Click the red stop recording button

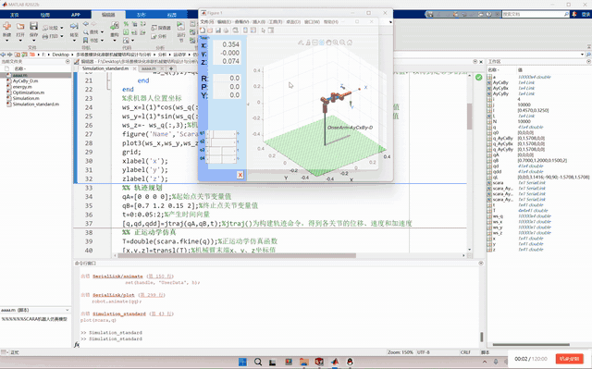pos(570,359)
